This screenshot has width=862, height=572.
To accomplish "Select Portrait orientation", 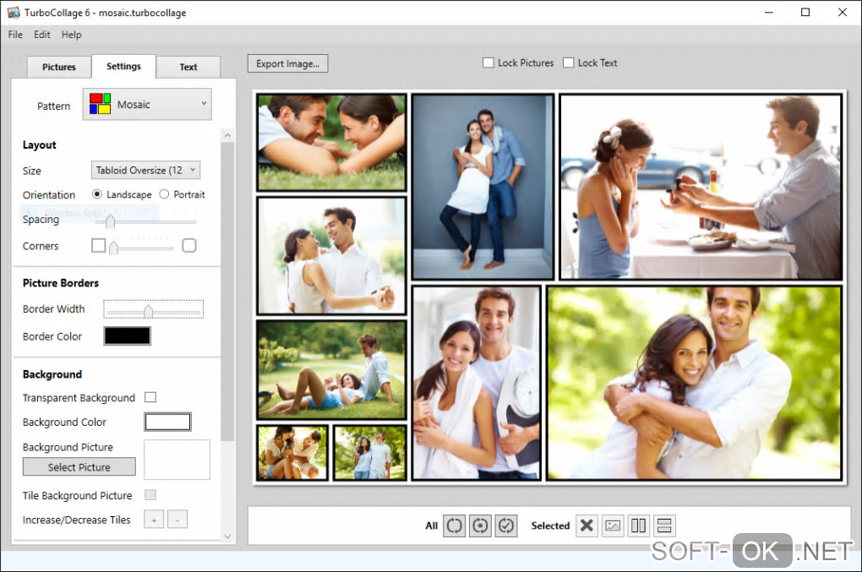I will pos(164,194).
